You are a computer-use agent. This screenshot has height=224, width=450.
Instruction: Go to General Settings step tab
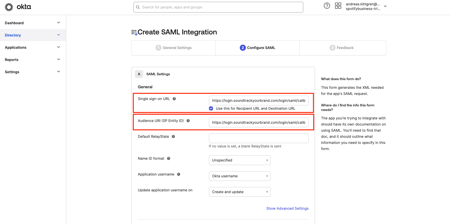[x=174, y=48]
